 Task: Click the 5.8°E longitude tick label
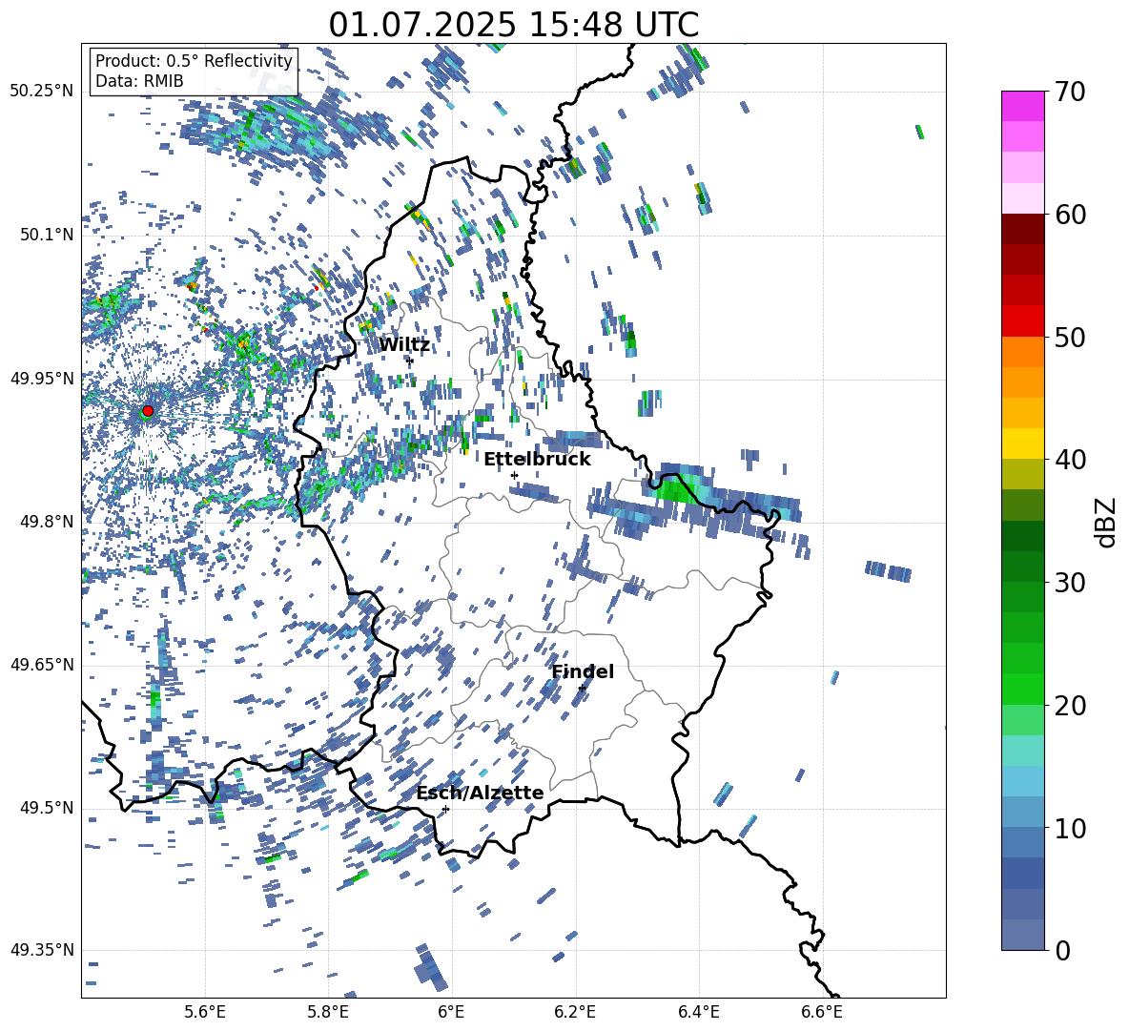click(x=328, y=1012)
